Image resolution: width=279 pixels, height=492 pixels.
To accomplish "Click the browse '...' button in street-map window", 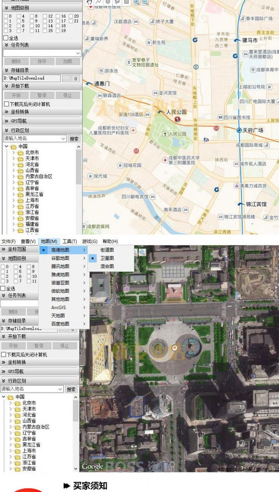I will click(x=66, y=78).
